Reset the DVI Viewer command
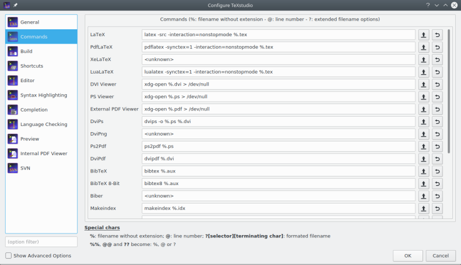The width and height of the screenshot is (461, 265). point(437,85)
